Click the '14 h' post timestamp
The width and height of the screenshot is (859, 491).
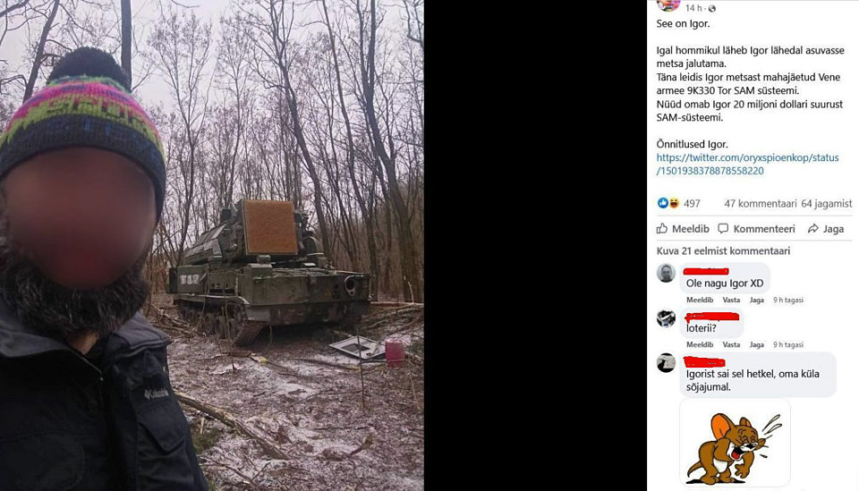pos(693,8)
